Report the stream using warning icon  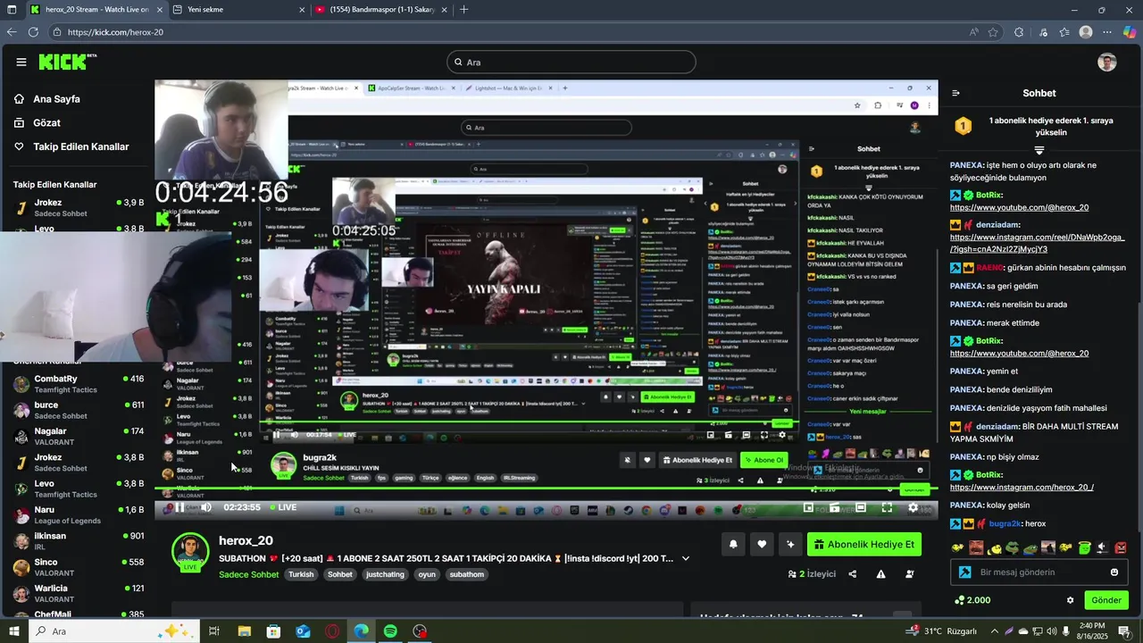pyautogui.click(x=881, y=574)
